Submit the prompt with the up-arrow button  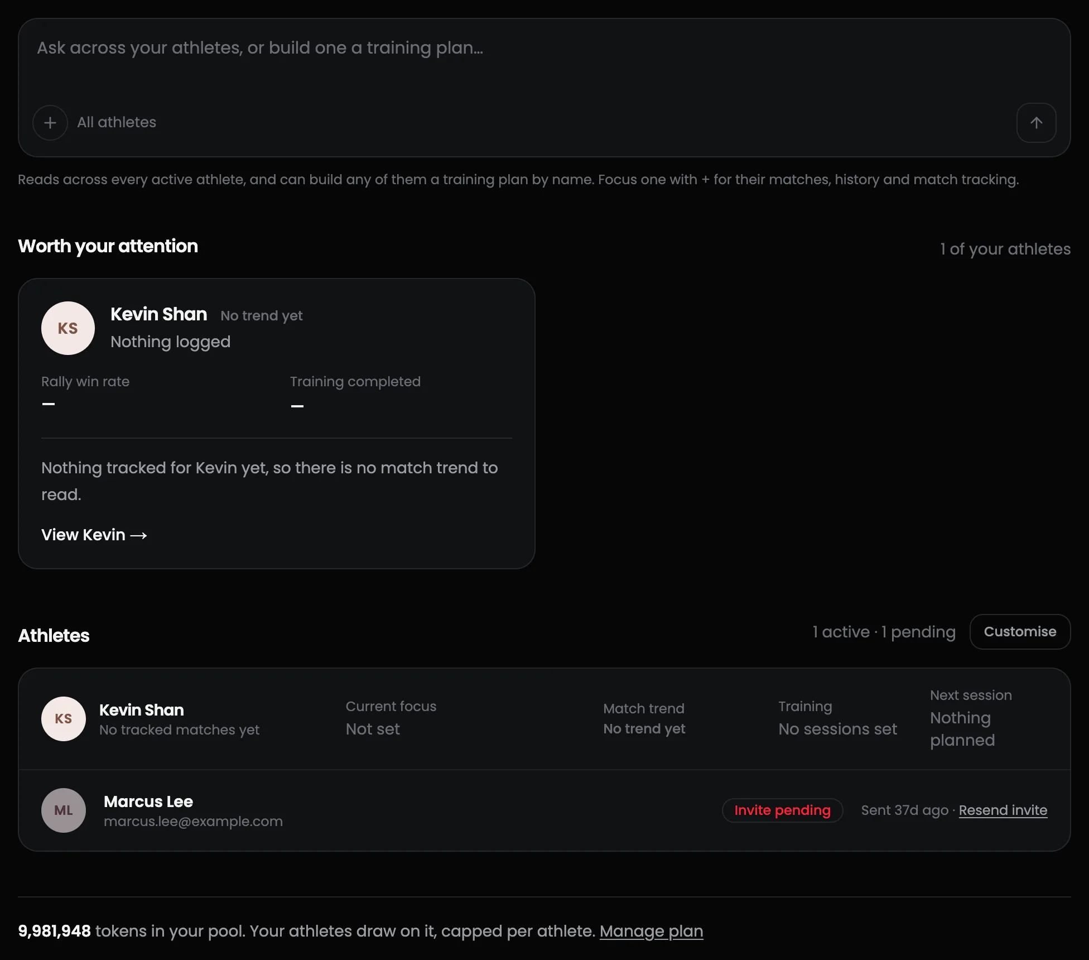[1036, 123]
